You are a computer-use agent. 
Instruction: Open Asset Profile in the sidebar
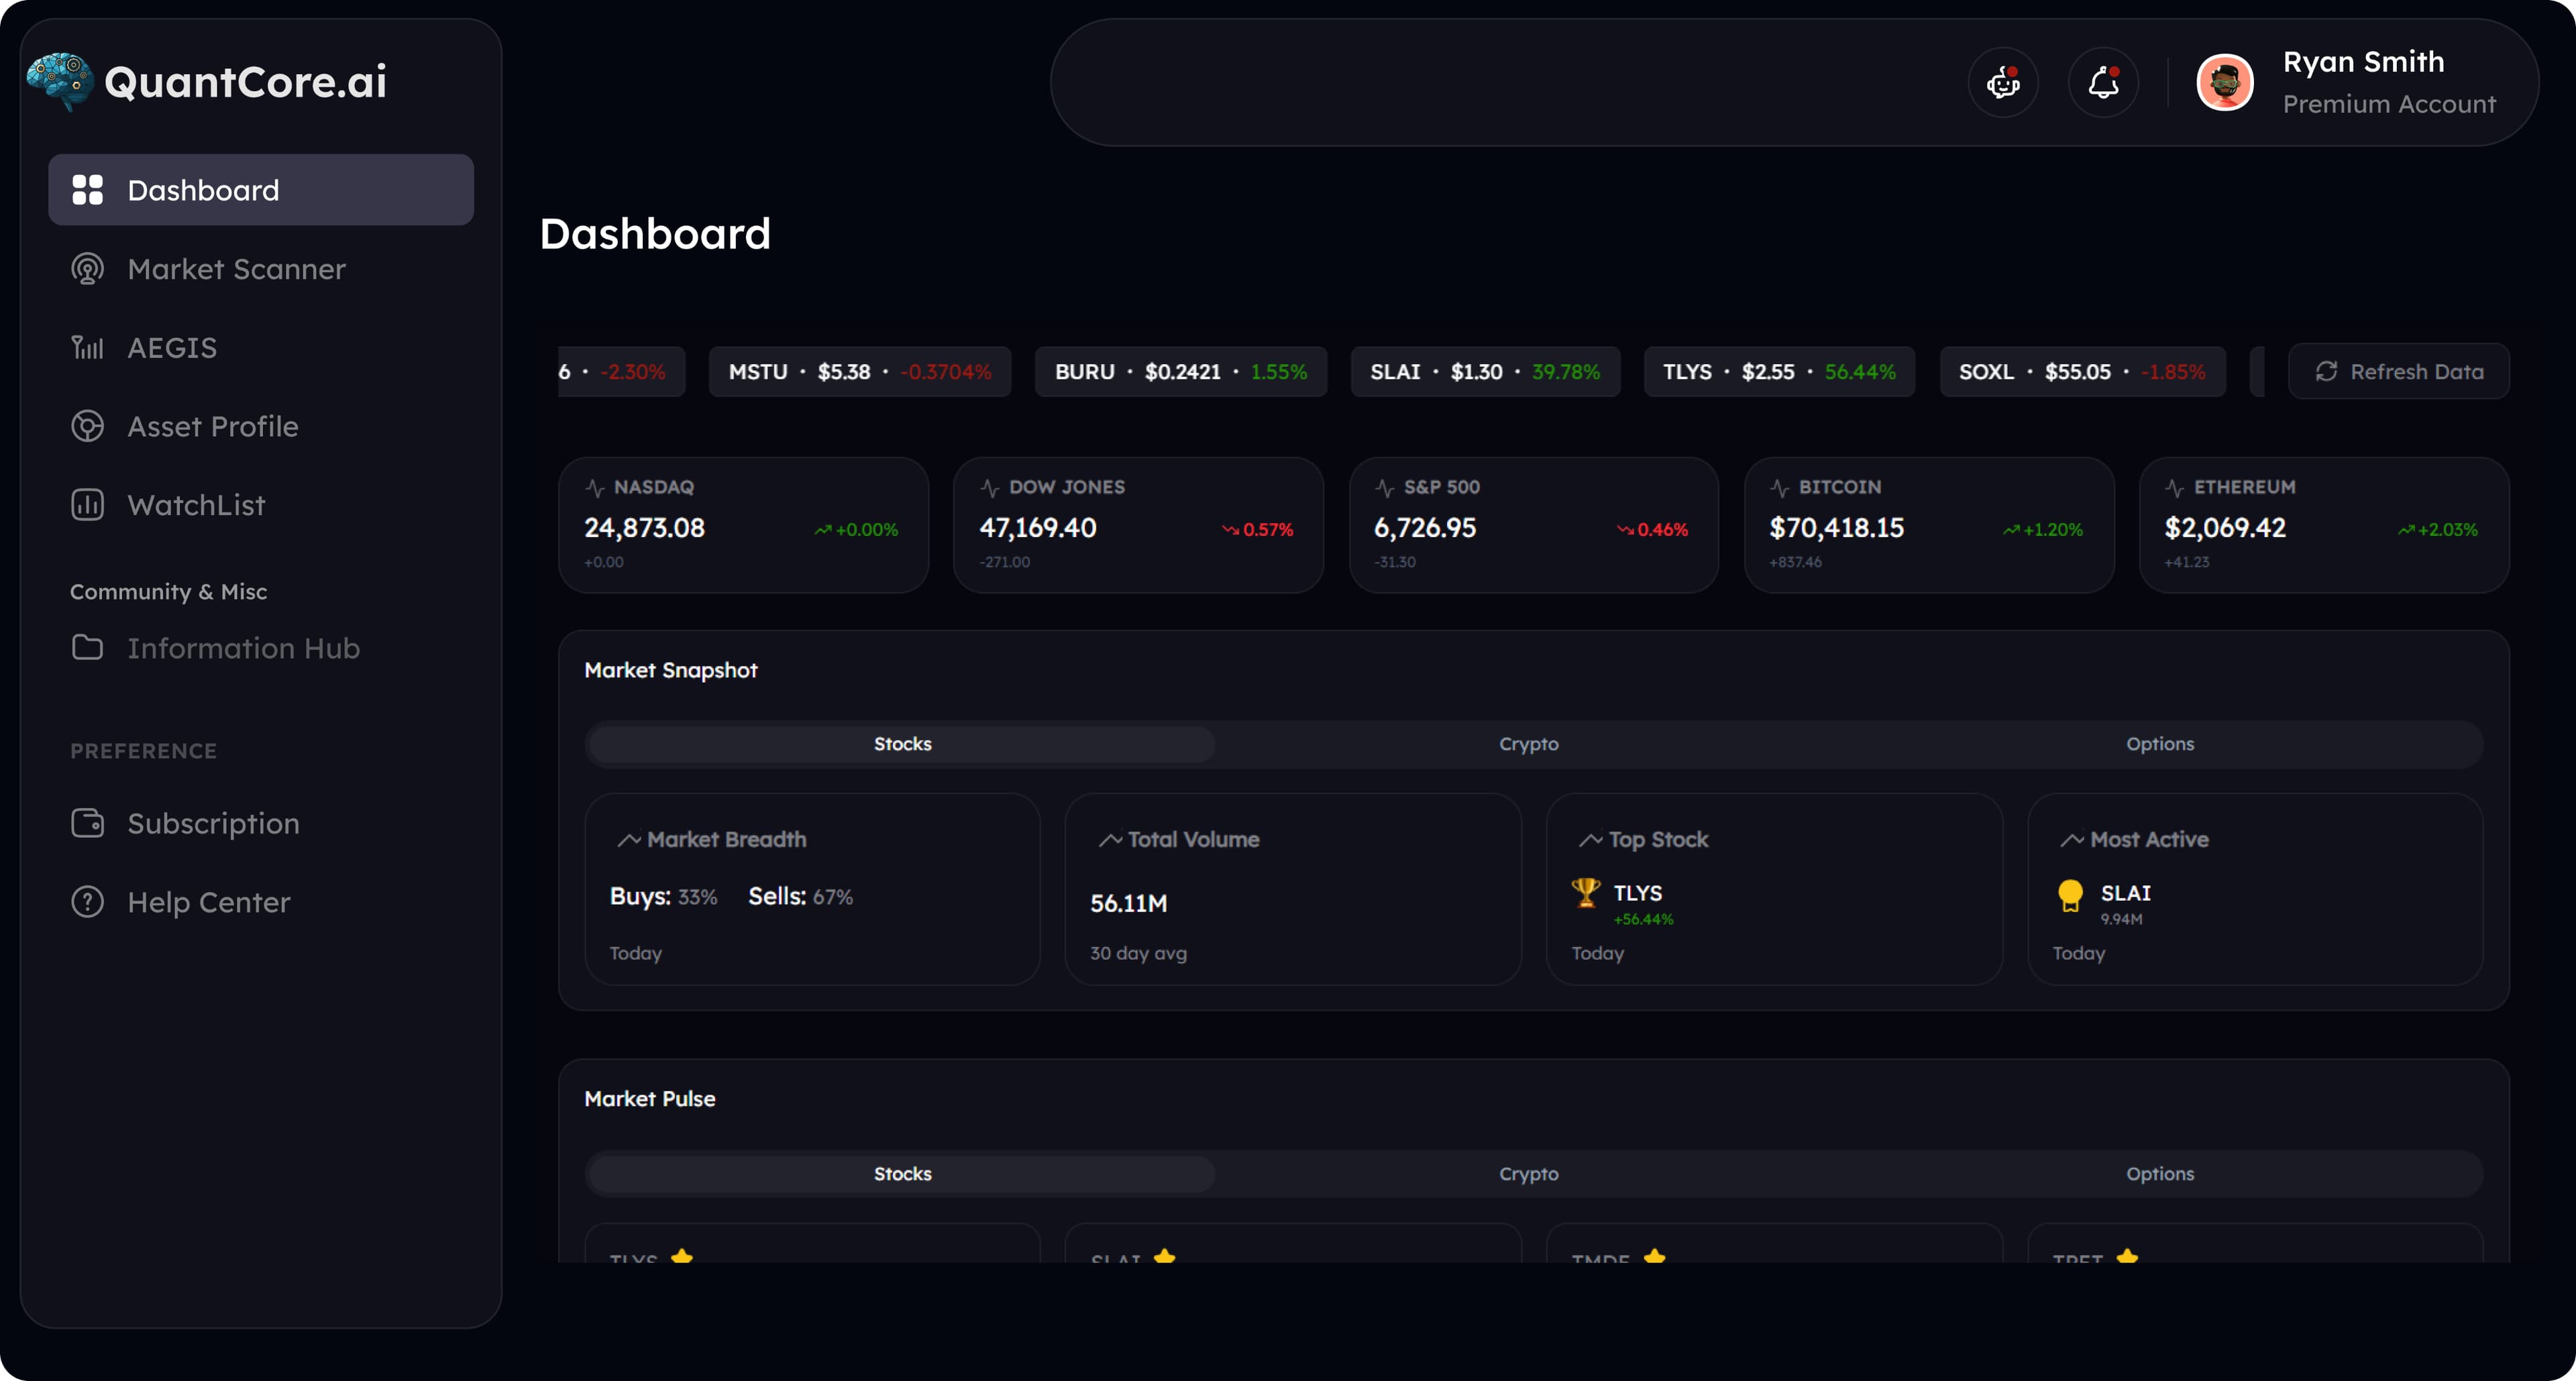click(212, 427)
